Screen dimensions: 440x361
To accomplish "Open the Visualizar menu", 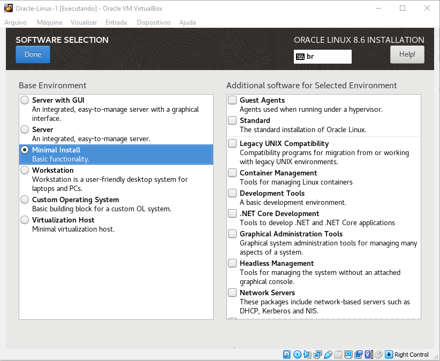I will coord(84,22).
